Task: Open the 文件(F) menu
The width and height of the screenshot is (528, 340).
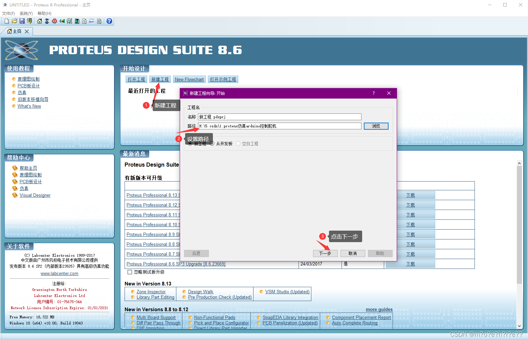Action: pos(8,14)
